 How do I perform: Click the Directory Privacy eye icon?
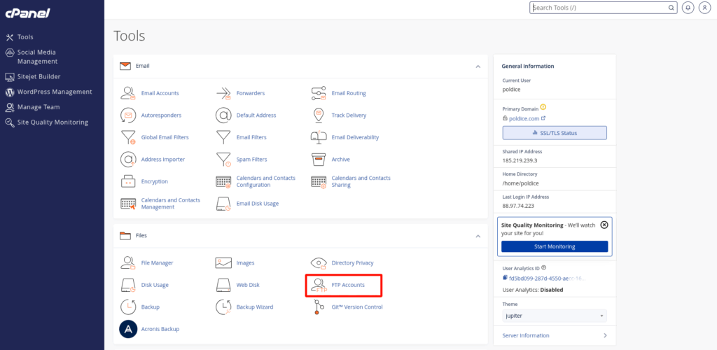click(319, 262)
